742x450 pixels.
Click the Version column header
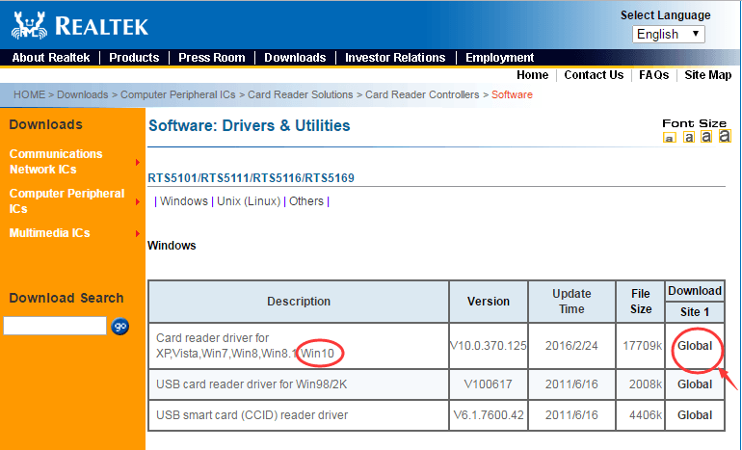(x=489, y=302)
